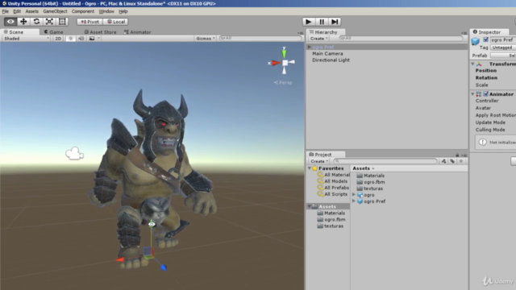Select the Hand view tool
516x290 pixels.
(x=10, y=22)
